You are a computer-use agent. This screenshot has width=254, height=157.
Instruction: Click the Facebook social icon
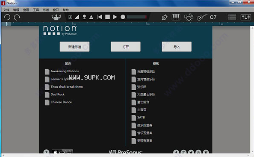click(176, 152)
